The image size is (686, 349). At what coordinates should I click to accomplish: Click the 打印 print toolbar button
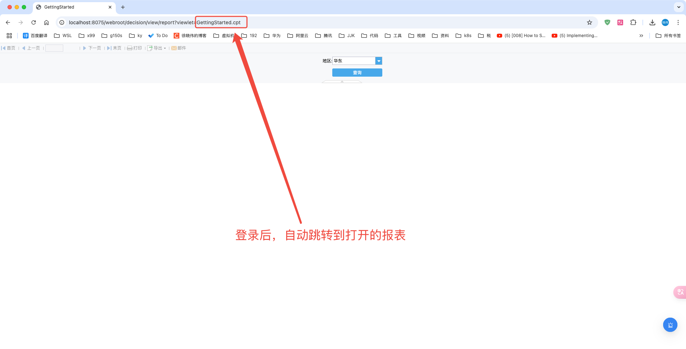tap(135, 48)
